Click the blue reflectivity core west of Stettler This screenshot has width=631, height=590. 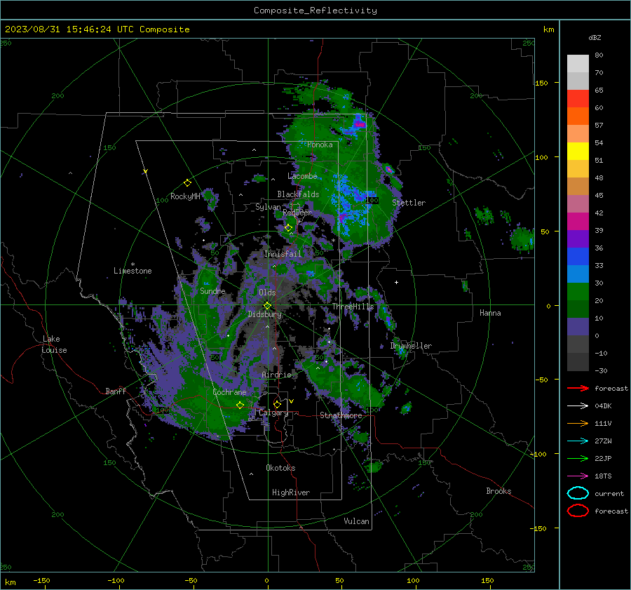352,206
